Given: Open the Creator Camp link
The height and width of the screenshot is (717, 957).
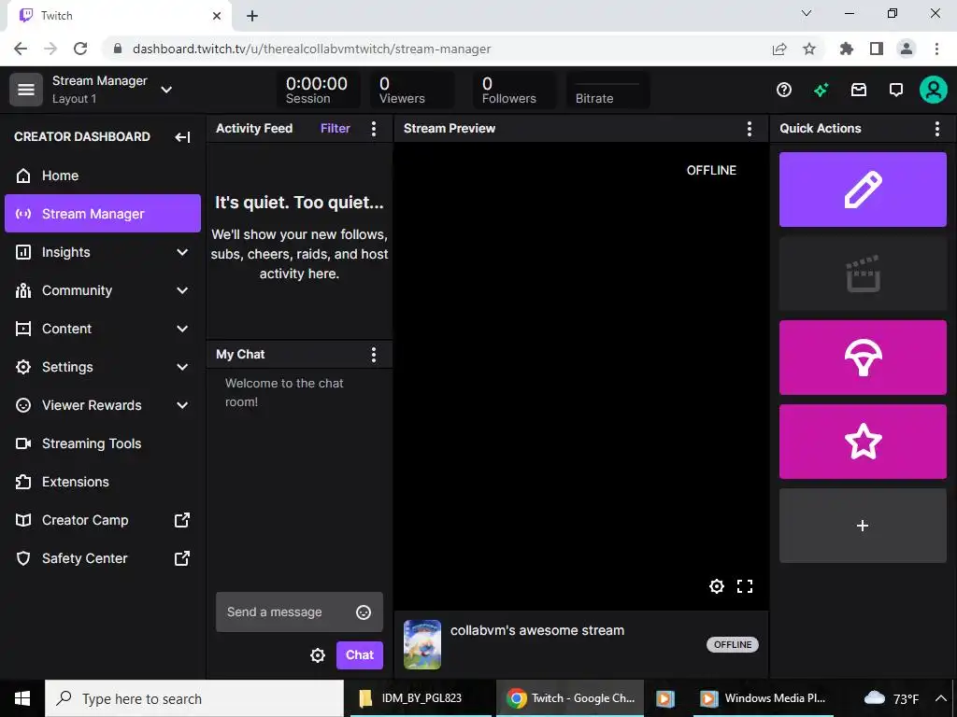Looking at the screenshot, I should point(103,520).
